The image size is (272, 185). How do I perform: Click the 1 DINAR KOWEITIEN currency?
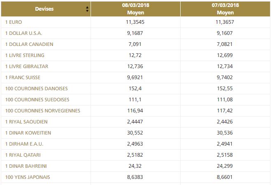(28, 133)
